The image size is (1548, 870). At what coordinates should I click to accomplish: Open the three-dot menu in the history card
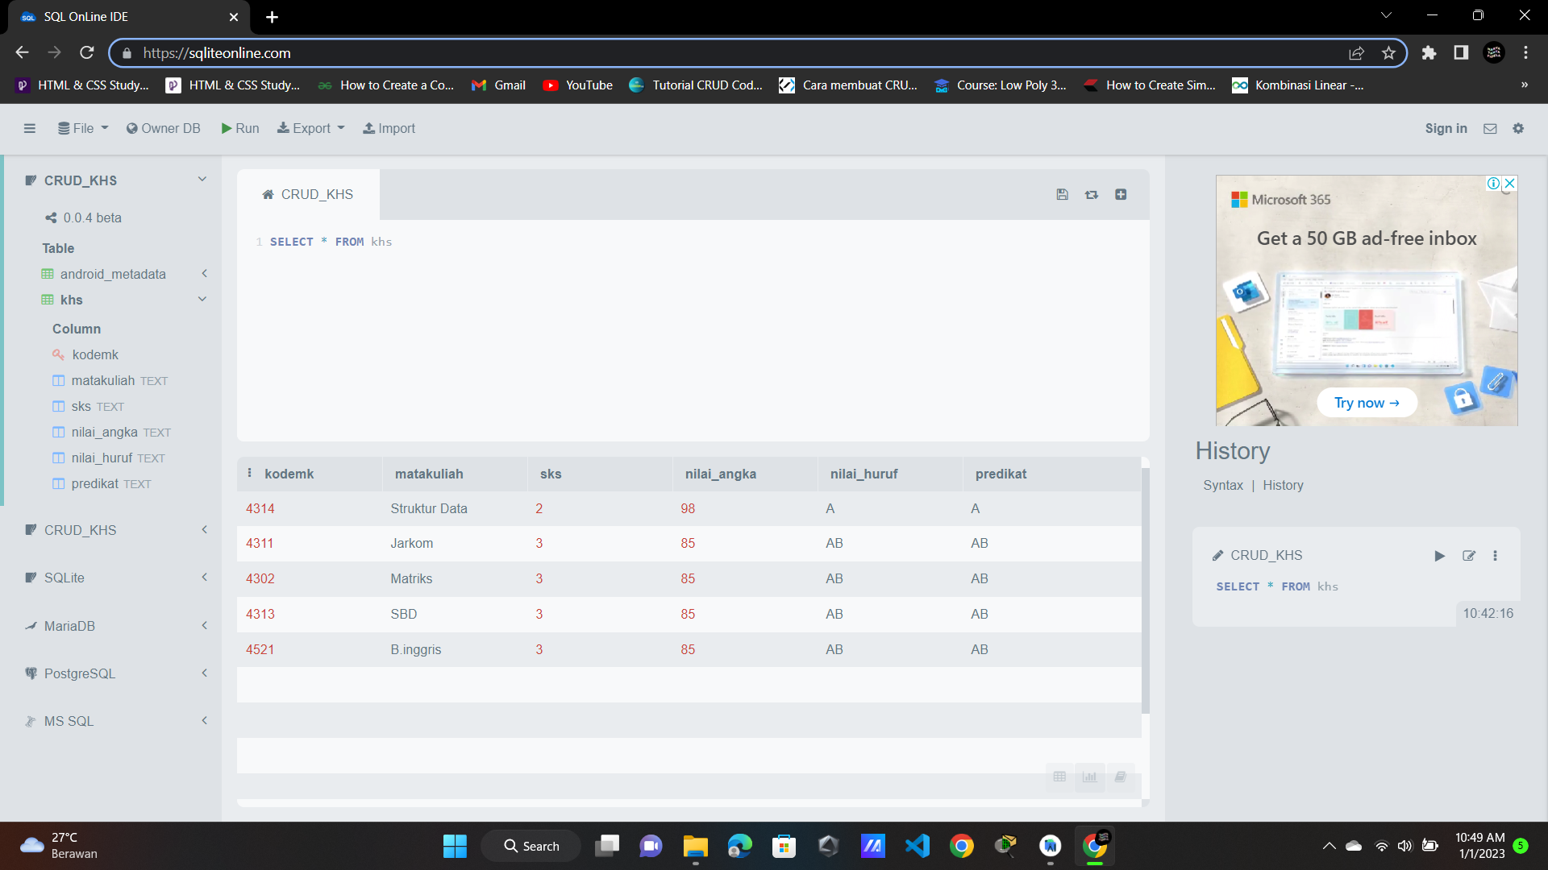1495,556
